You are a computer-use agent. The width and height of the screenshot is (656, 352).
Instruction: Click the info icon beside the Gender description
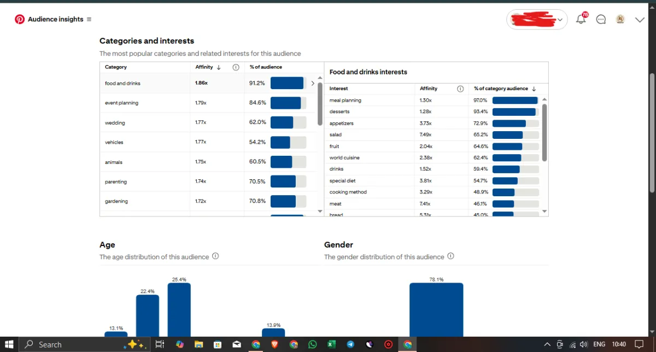[x=450, y=256]
